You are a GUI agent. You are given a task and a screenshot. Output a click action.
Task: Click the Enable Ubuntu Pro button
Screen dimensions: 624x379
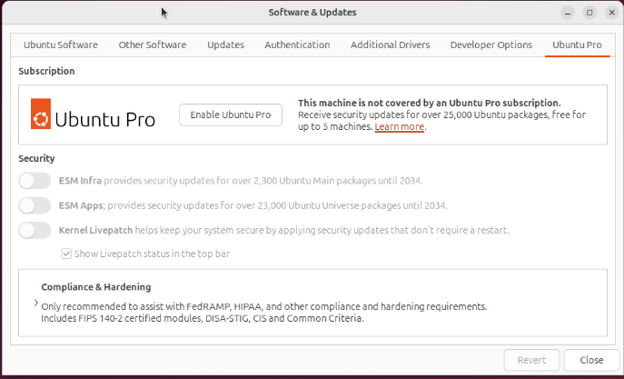point(231,115)
